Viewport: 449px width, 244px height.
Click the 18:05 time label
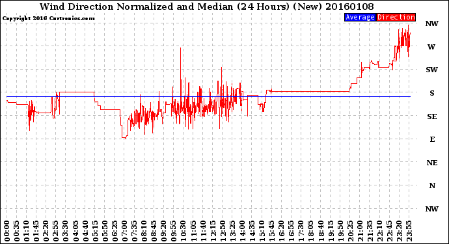pos(310,231)
